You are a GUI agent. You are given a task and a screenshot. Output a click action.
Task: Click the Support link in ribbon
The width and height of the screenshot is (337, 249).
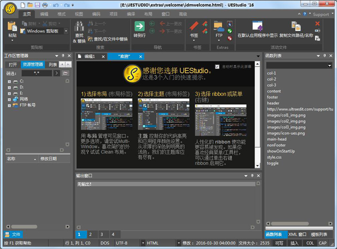pyautogui.click(x=321, y=15)
